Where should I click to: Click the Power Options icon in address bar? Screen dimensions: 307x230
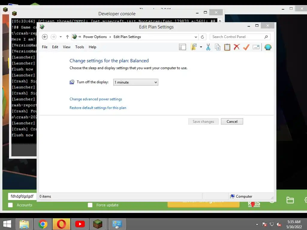(75, 37)
